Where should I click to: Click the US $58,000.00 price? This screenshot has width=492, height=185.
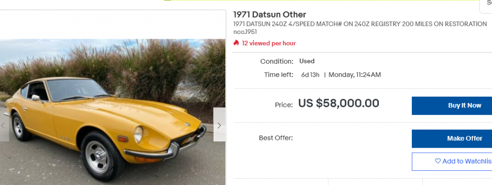pyautogui.click(x=338, y=104)
